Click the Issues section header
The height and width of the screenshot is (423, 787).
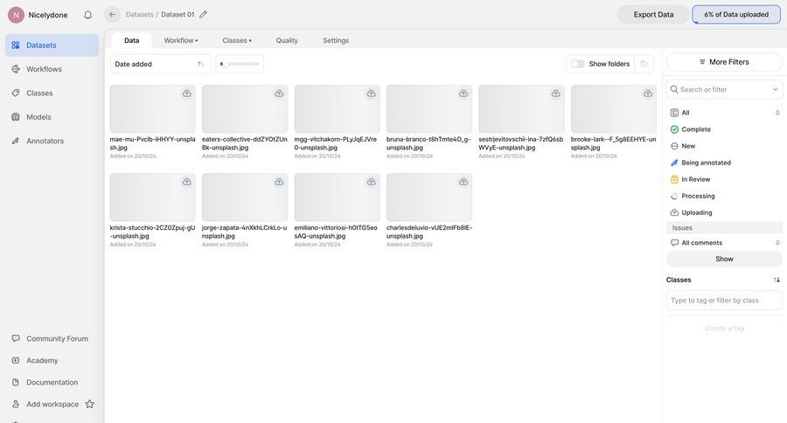724,228
